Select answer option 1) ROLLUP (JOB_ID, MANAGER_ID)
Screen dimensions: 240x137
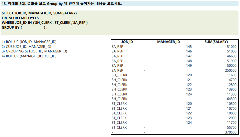29,42
